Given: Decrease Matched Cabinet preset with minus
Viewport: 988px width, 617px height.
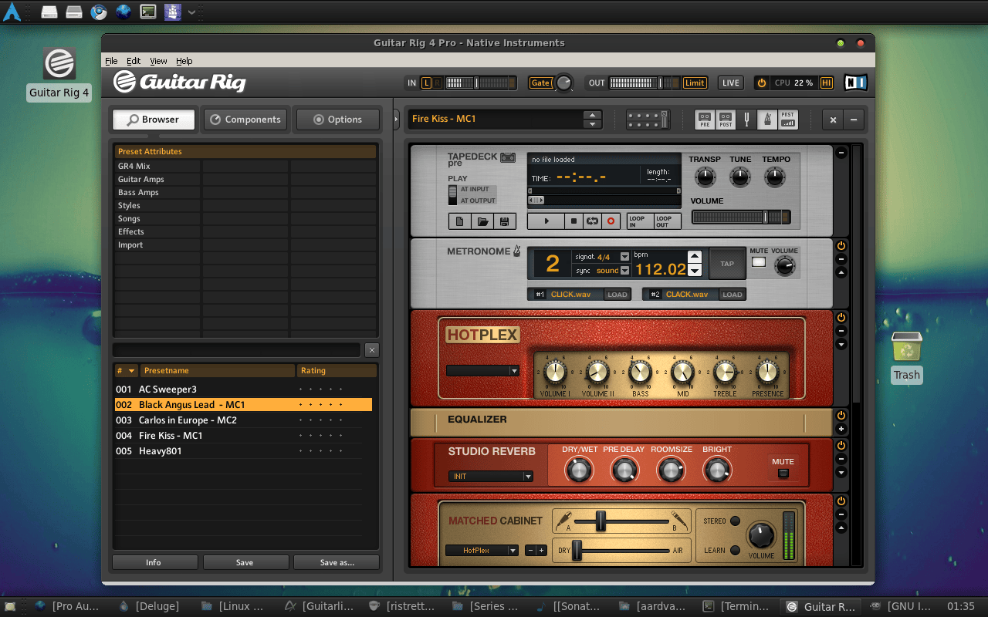Looking at the screenshot, I should [x=530, y=551].
